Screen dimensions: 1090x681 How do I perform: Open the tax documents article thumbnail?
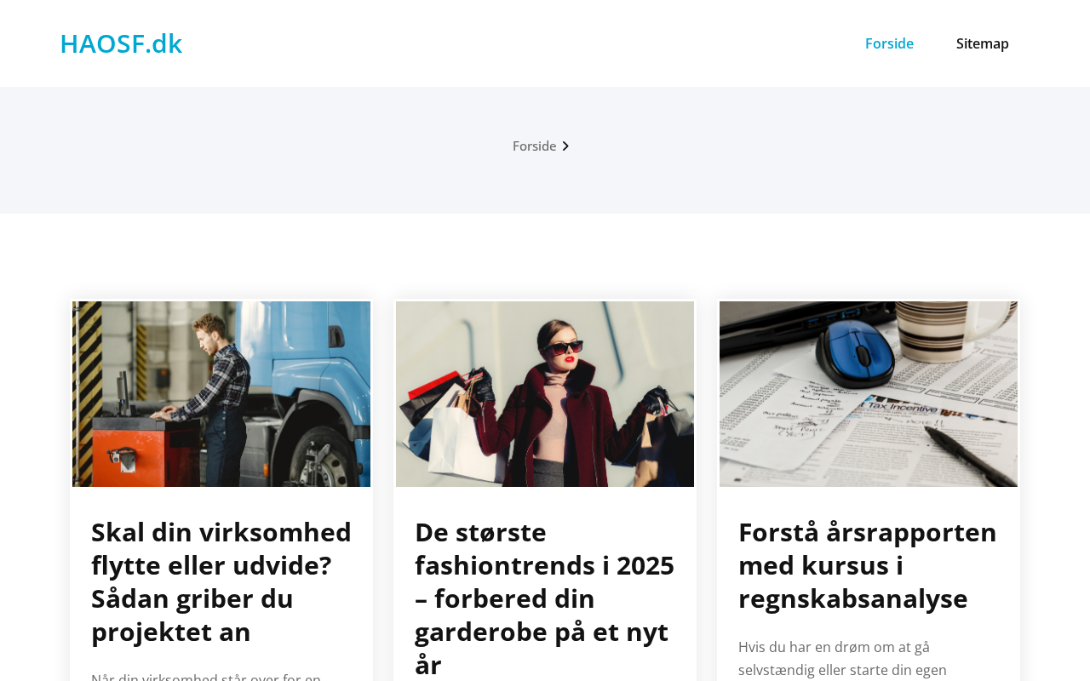click(869, 394)
